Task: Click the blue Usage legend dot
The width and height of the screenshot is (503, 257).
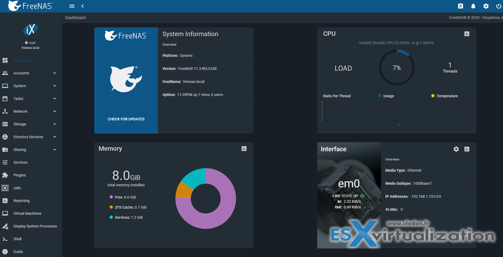Action: tap(380, 96)
